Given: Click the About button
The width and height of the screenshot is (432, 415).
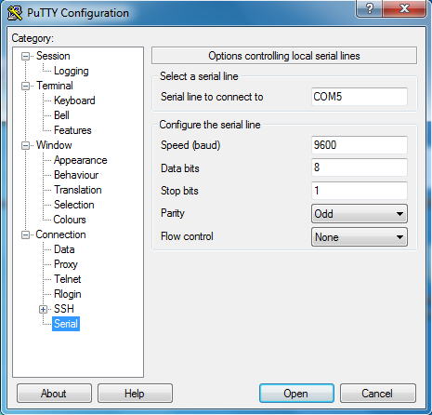Looking at the screenshot, I should (x=54, y=394).
